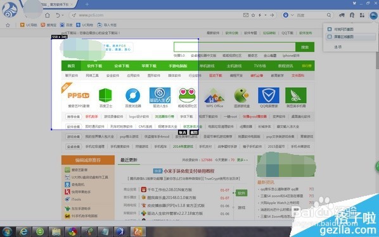This screenshot has height=237, width=379.
Task: Open the headset plugin icon in toolbar
Action: [x=352, y=15]
